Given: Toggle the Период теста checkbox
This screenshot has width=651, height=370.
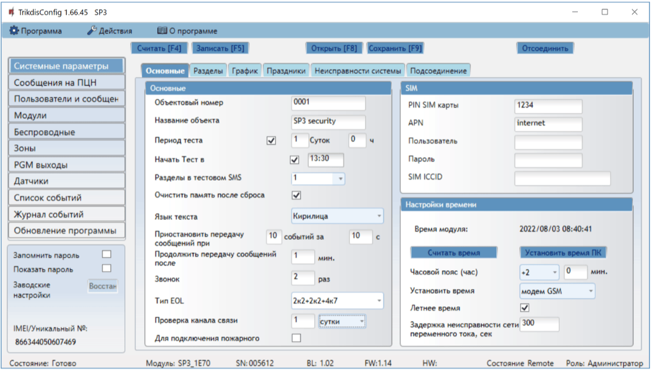Looking at the screenshot, I should point(272,141).
